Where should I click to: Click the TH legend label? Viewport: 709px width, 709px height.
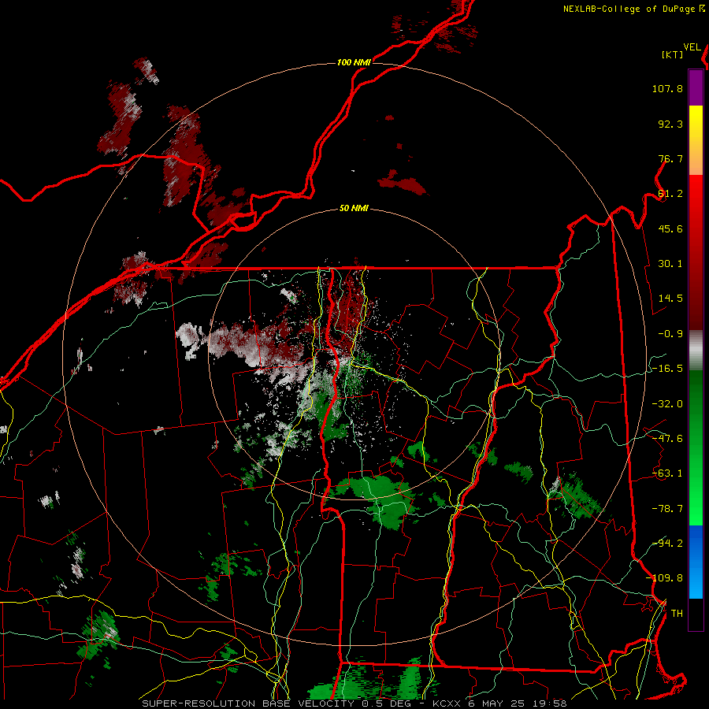click(677, 614)
